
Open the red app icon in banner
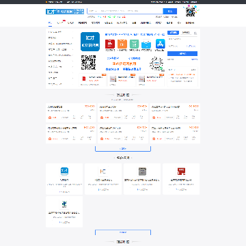[x=110, y=44]
